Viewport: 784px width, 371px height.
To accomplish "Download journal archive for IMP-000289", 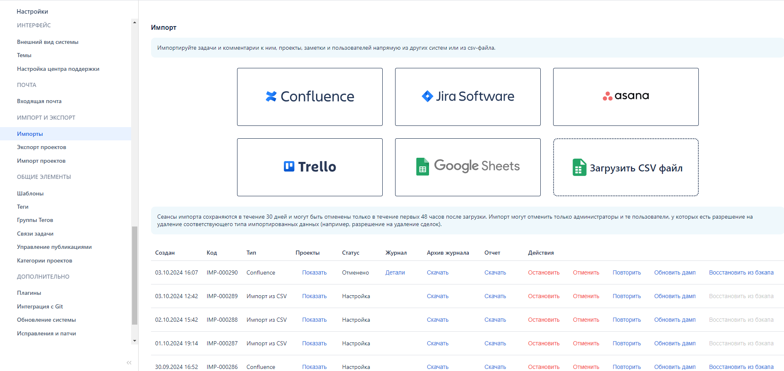I will [x=438, y=296].
